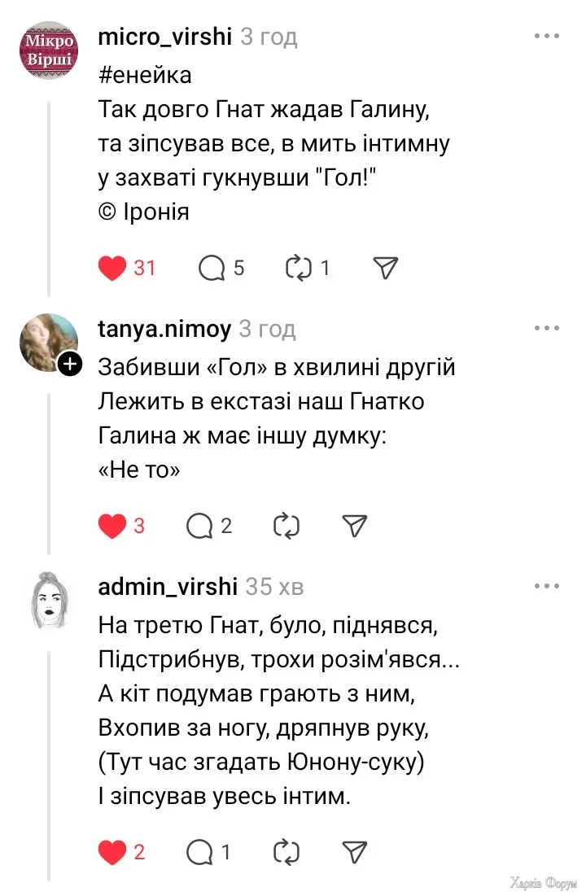The height and width of the screenshot is (896, 586).
Task: Toggle like on tanya.nimoy post
Action: tap(112, 527)
